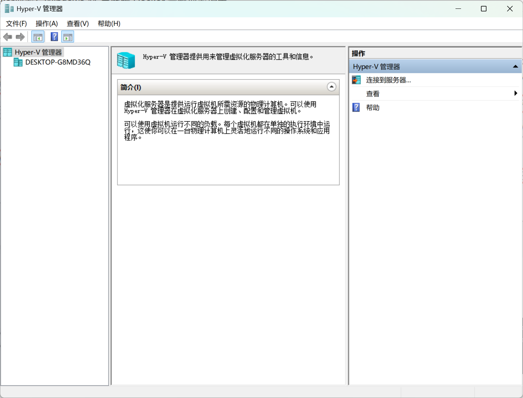Click the help icon in the toolbar
Screen dimensions: 523x398
coord(54,36)
